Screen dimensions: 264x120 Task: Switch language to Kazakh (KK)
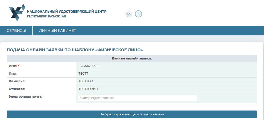[x=129, y=14]
